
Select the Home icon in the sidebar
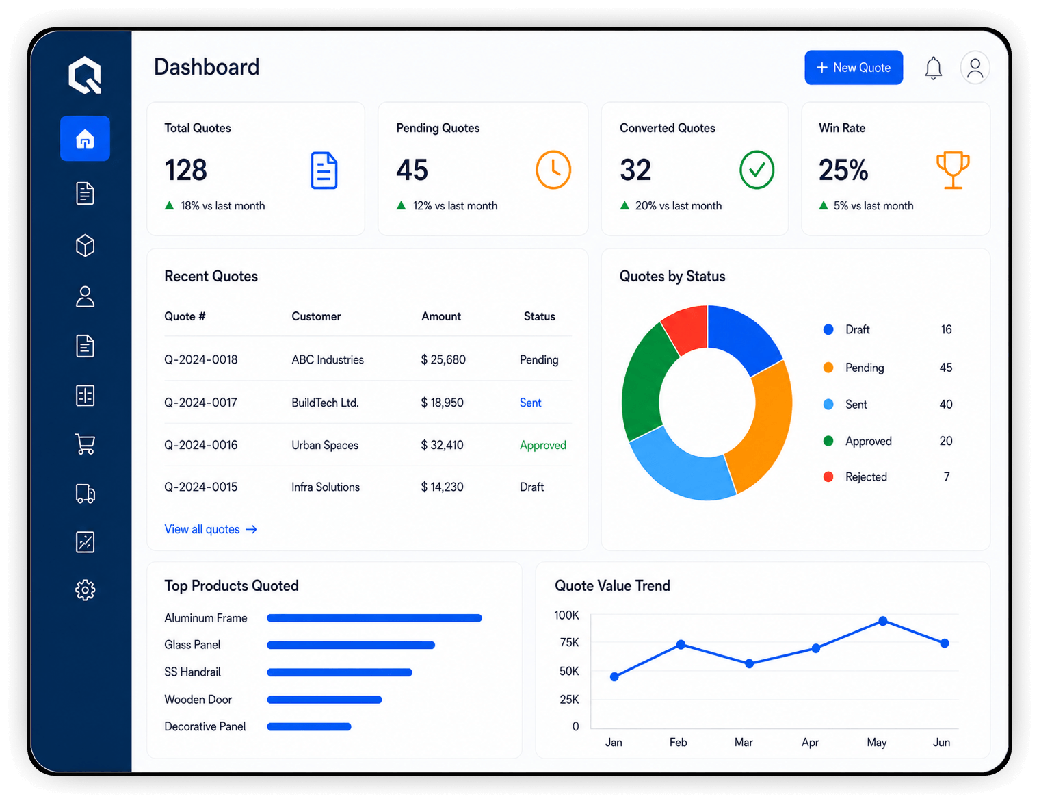point(85,139)
